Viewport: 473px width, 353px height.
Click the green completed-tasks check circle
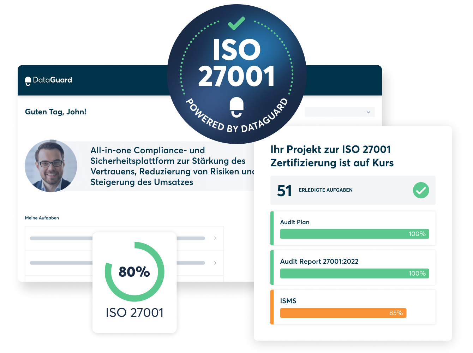coord(421,190)
